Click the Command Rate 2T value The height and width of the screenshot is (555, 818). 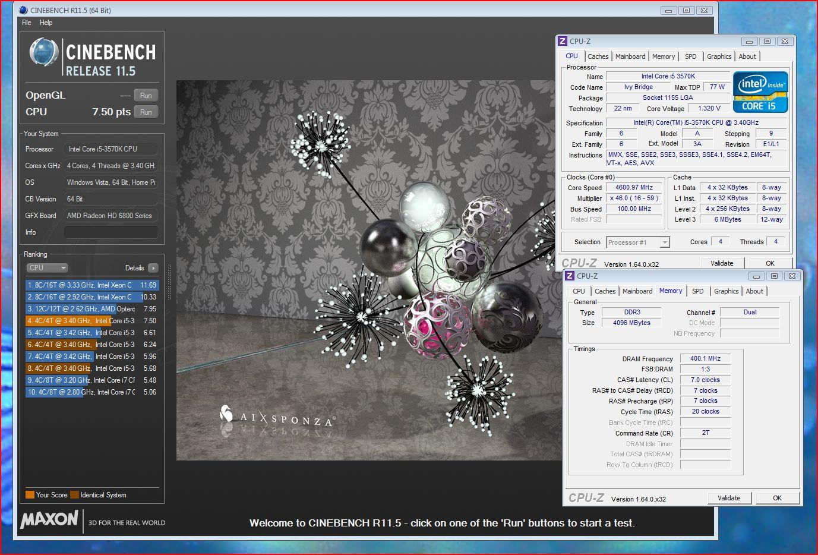[x=705, y=433]
